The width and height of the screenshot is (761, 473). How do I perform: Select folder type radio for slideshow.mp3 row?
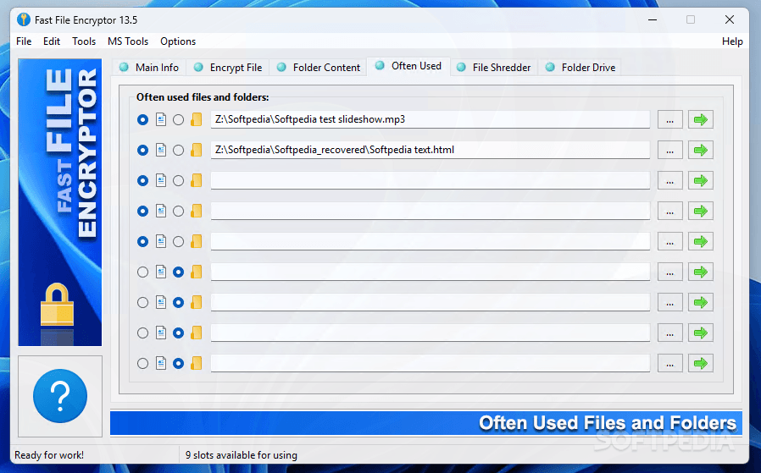coord(178,119)
